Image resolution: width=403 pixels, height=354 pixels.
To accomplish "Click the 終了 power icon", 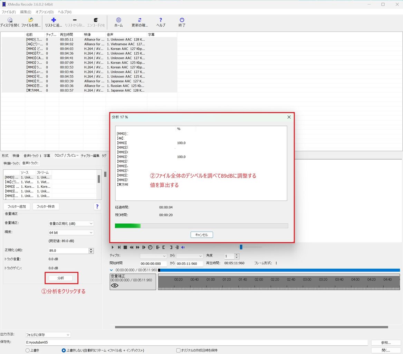I will pyautogui.click(x=182, y=20).
